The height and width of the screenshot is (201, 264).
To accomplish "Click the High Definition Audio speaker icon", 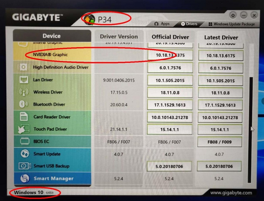I will point(23,67).
